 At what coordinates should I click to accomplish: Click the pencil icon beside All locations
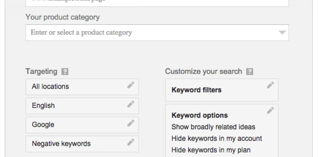(x=131, y=85)
